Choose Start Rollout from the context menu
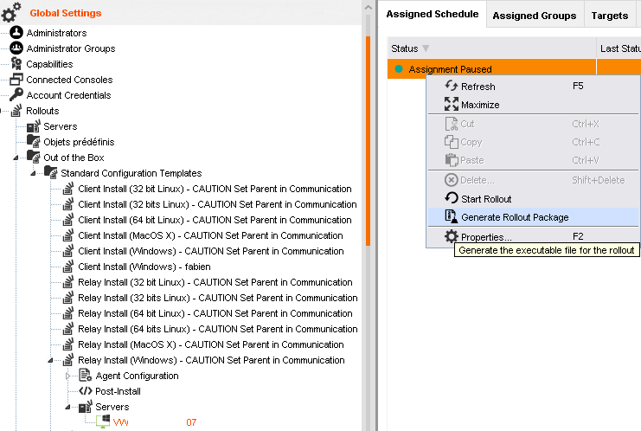This screenshot has width=641, height=431. pos(533,199)
